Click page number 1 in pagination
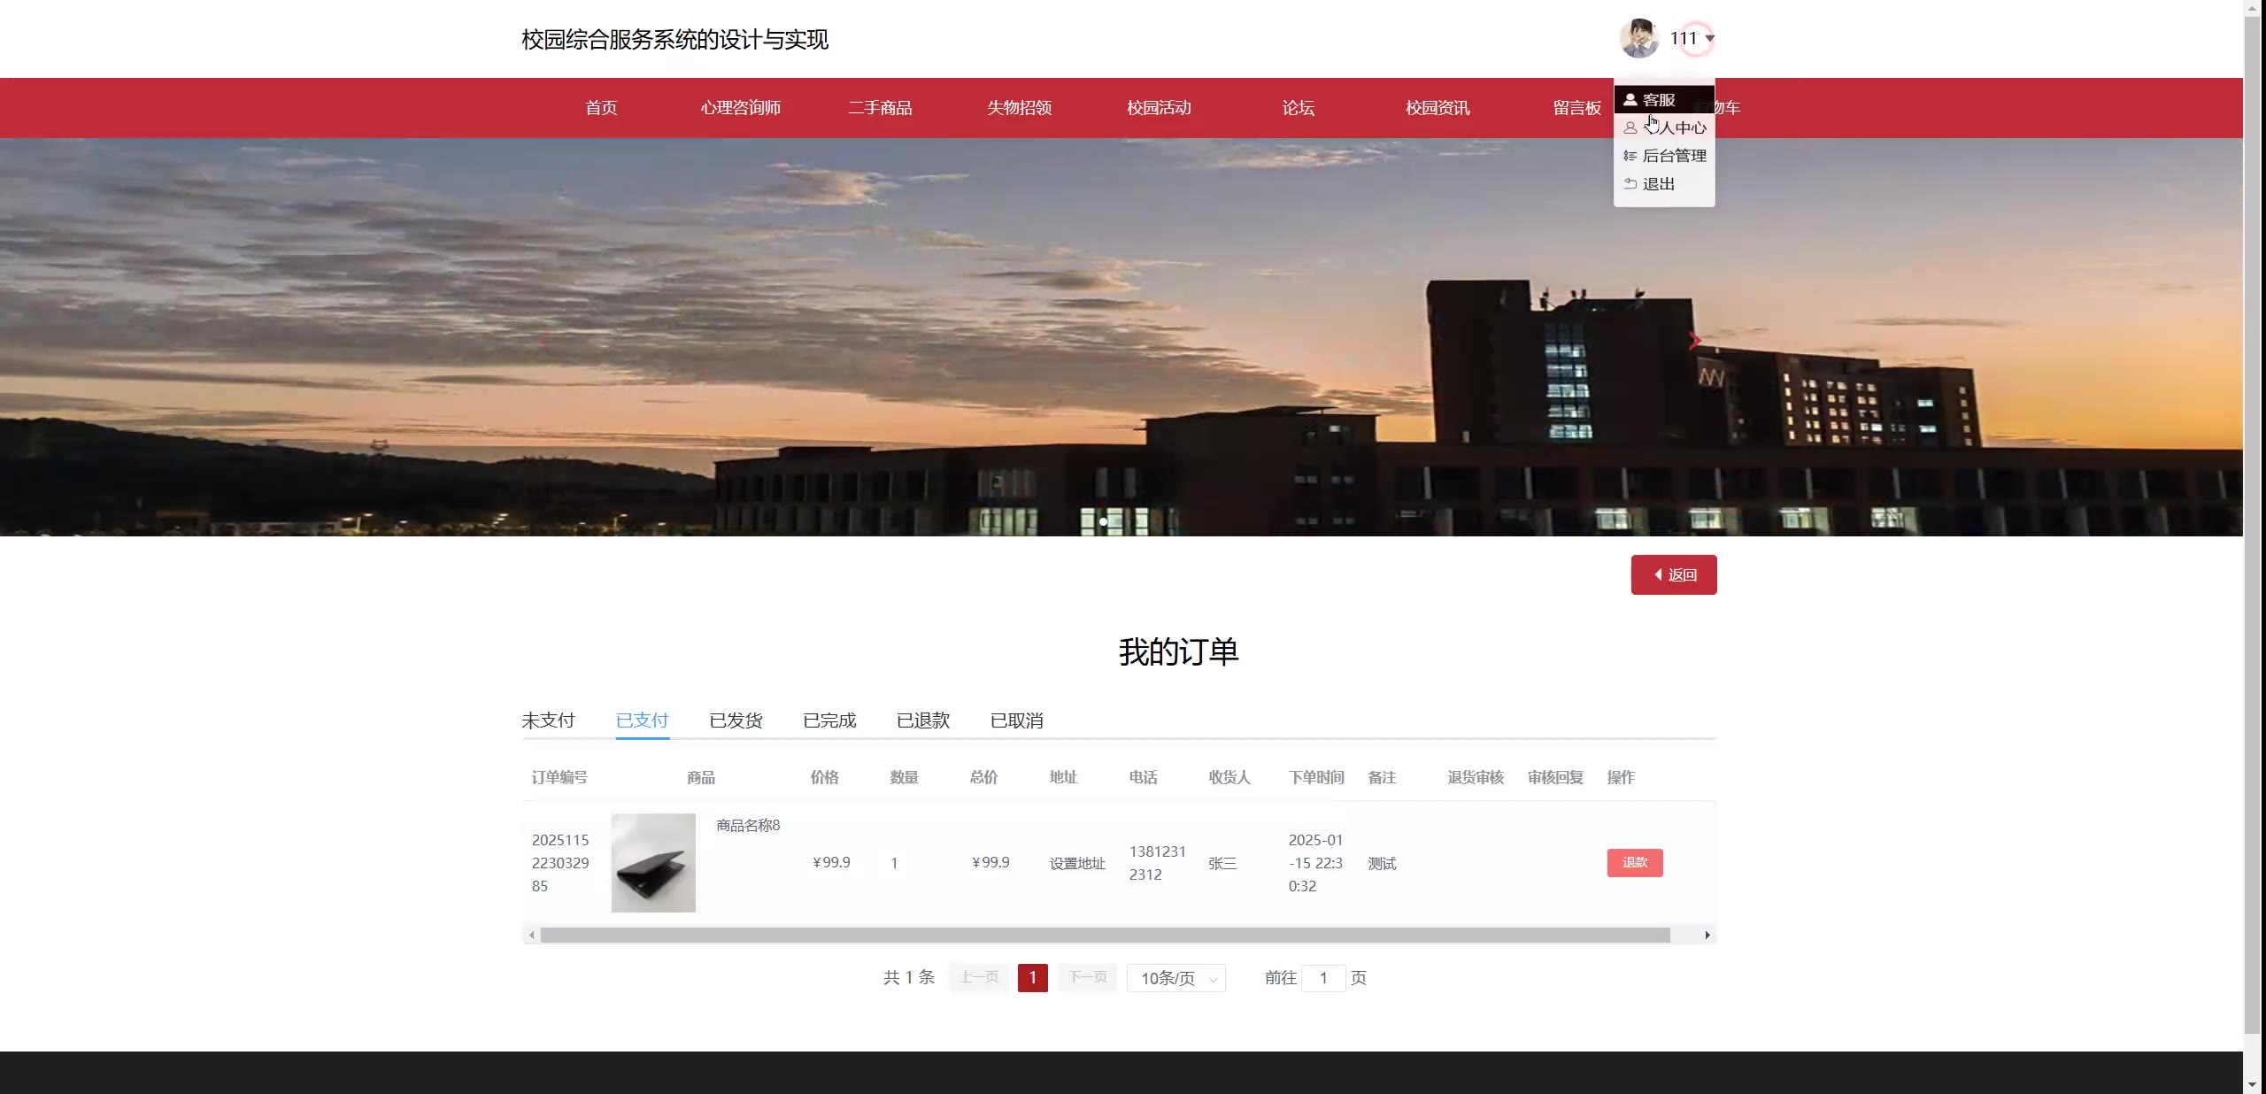This screenshot has width=2266, height=1094. 1032,978
